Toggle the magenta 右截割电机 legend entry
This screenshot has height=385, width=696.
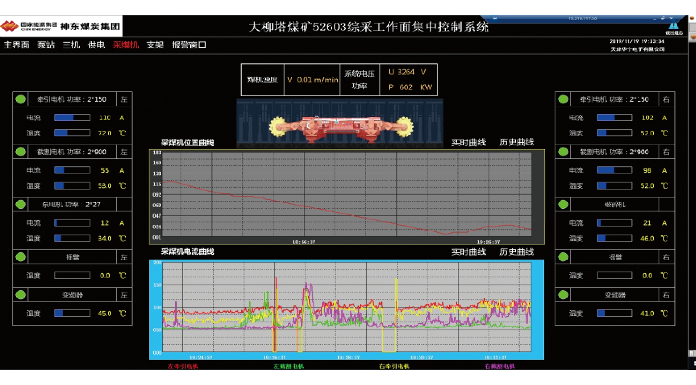(x=499, y=367)
